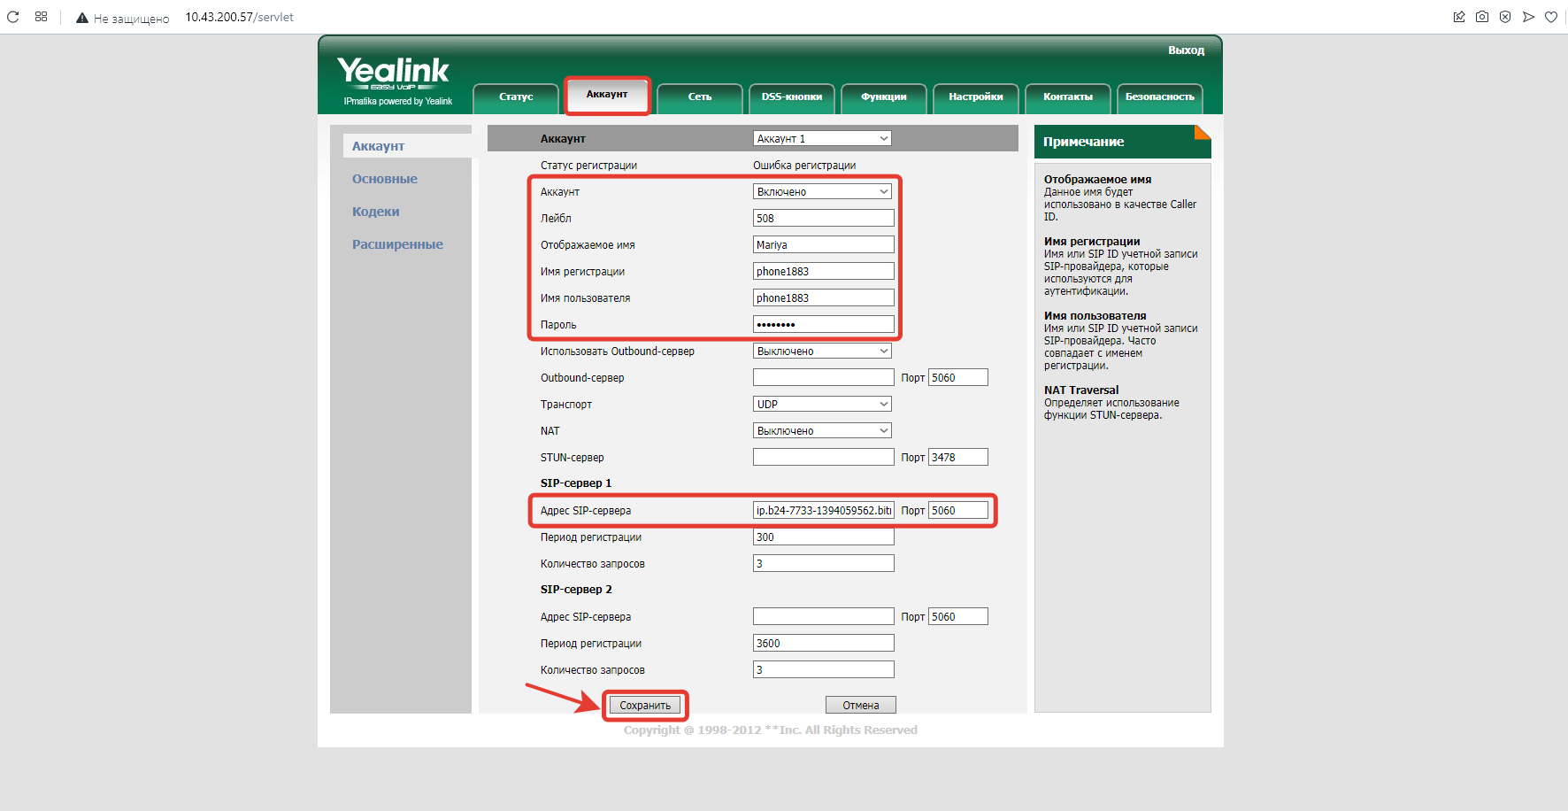Click the Имя пользователя input field
Image resolution: width=1568 pixels, height=811 pixels.
coord(824,297)
